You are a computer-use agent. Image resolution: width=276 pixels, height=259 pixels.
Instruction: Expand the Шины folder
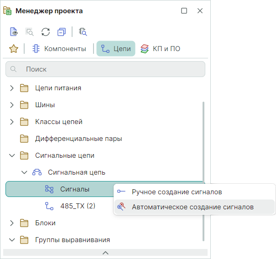pos(12,105)
